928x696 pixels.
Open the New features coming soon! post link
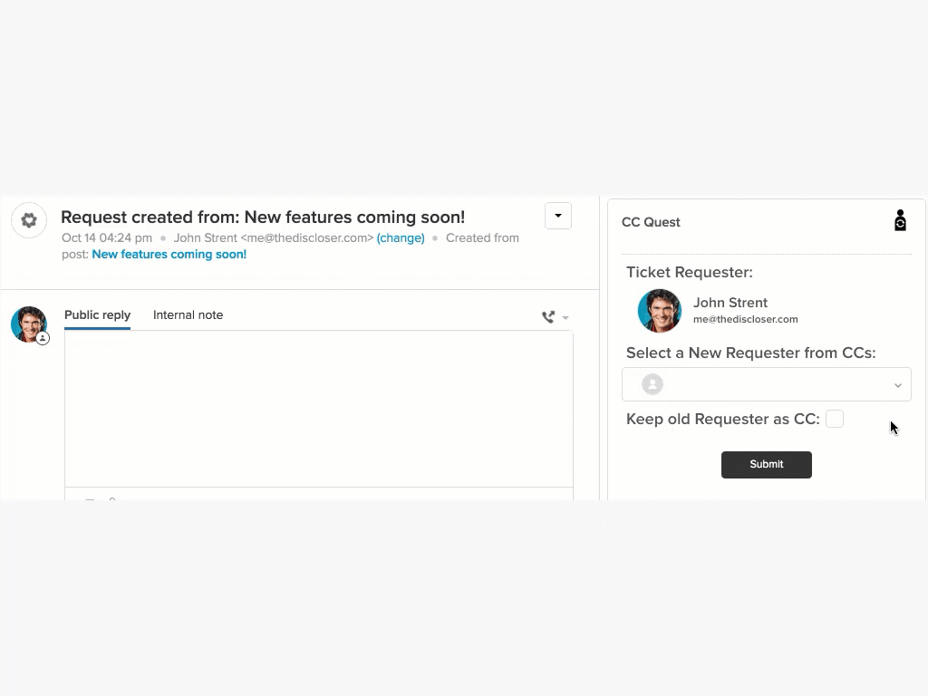(169, 255)
